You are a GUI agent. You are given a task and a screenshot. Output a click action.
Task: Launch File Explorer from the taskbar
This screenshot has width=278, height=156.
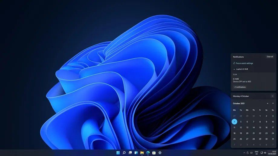[x=142, y=153]
